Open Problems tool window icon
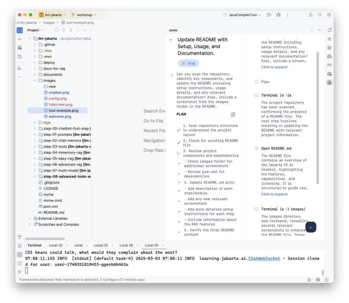 [x=20, y=263]
